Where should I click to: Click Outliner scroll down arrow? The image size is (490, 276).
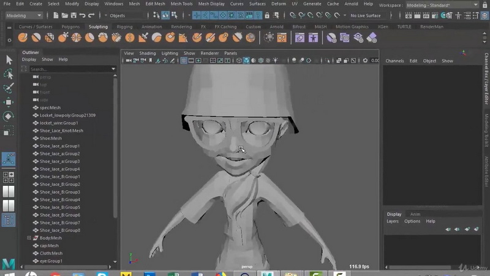(115, 262)
